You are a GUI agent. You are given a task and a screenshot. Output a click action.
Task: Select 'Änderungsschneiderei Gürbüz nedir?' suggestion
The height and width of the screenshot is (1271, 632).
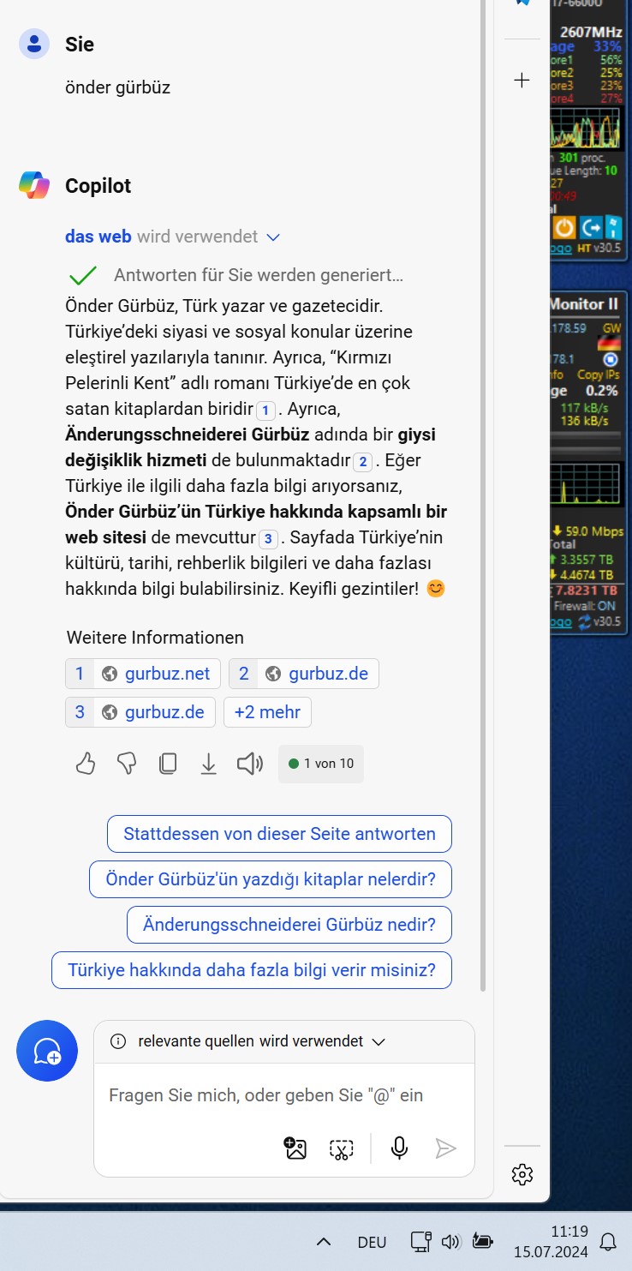(x=289, y=925)
